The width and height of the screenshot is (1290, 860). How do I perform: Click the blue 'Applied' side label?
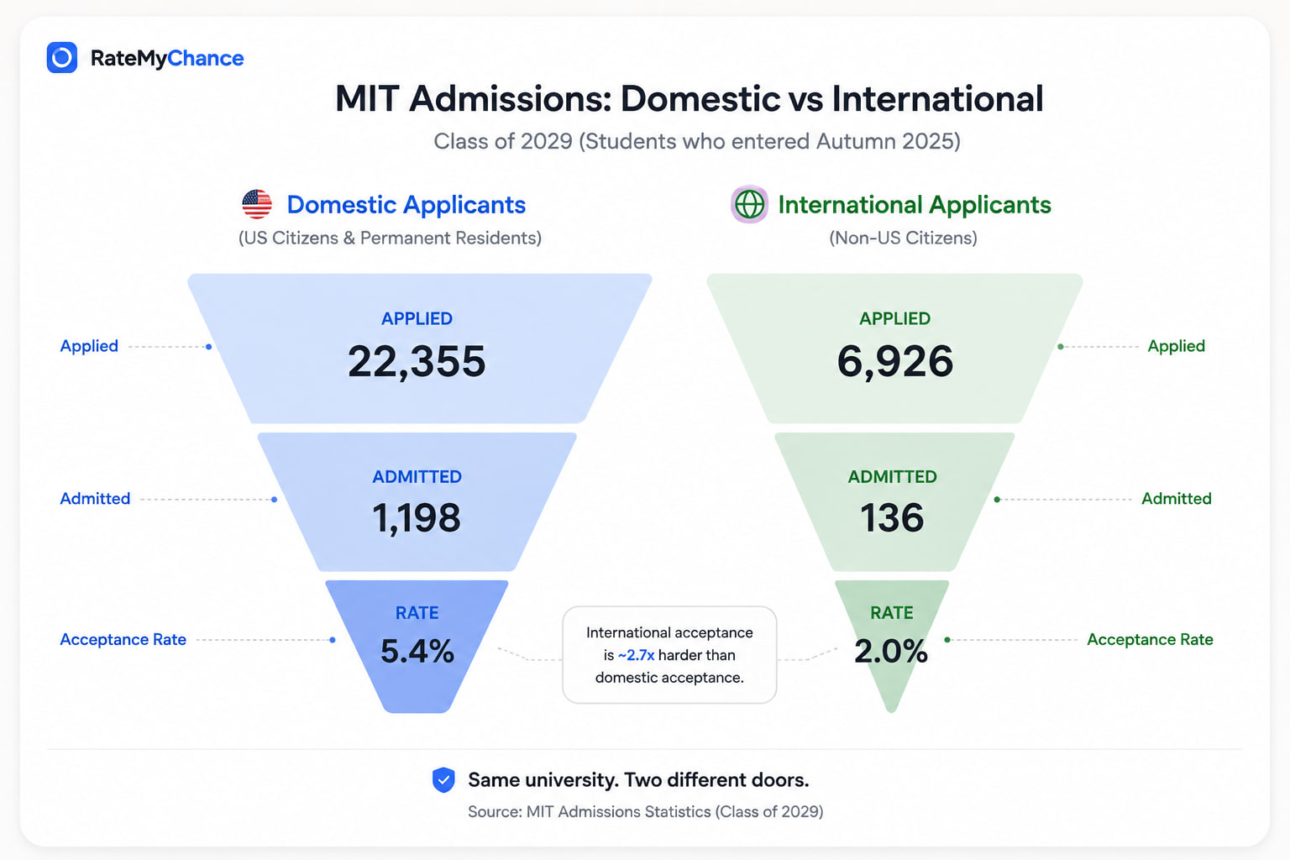89,346
